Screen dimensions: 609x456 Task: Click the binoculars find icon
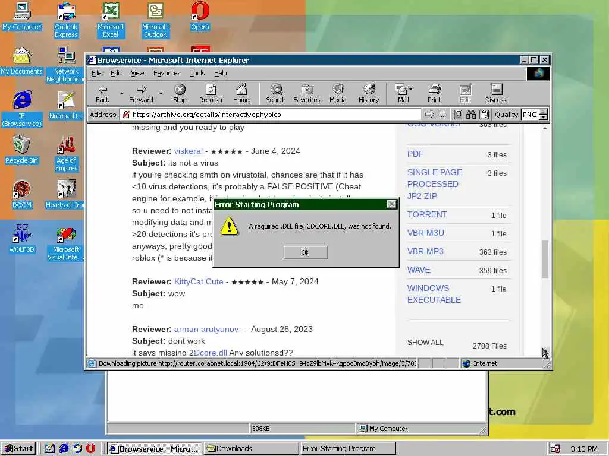tap(471, 115)
